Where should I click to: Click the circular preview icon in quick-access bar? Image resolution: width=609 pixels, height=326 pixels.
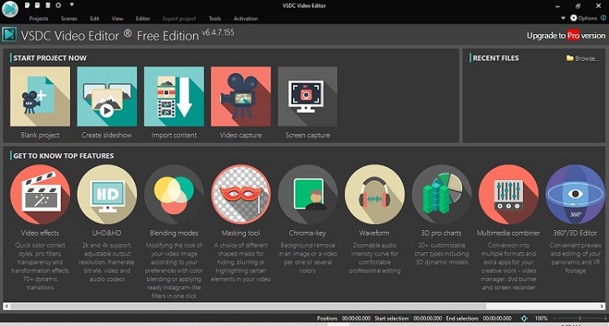point(58,6)
